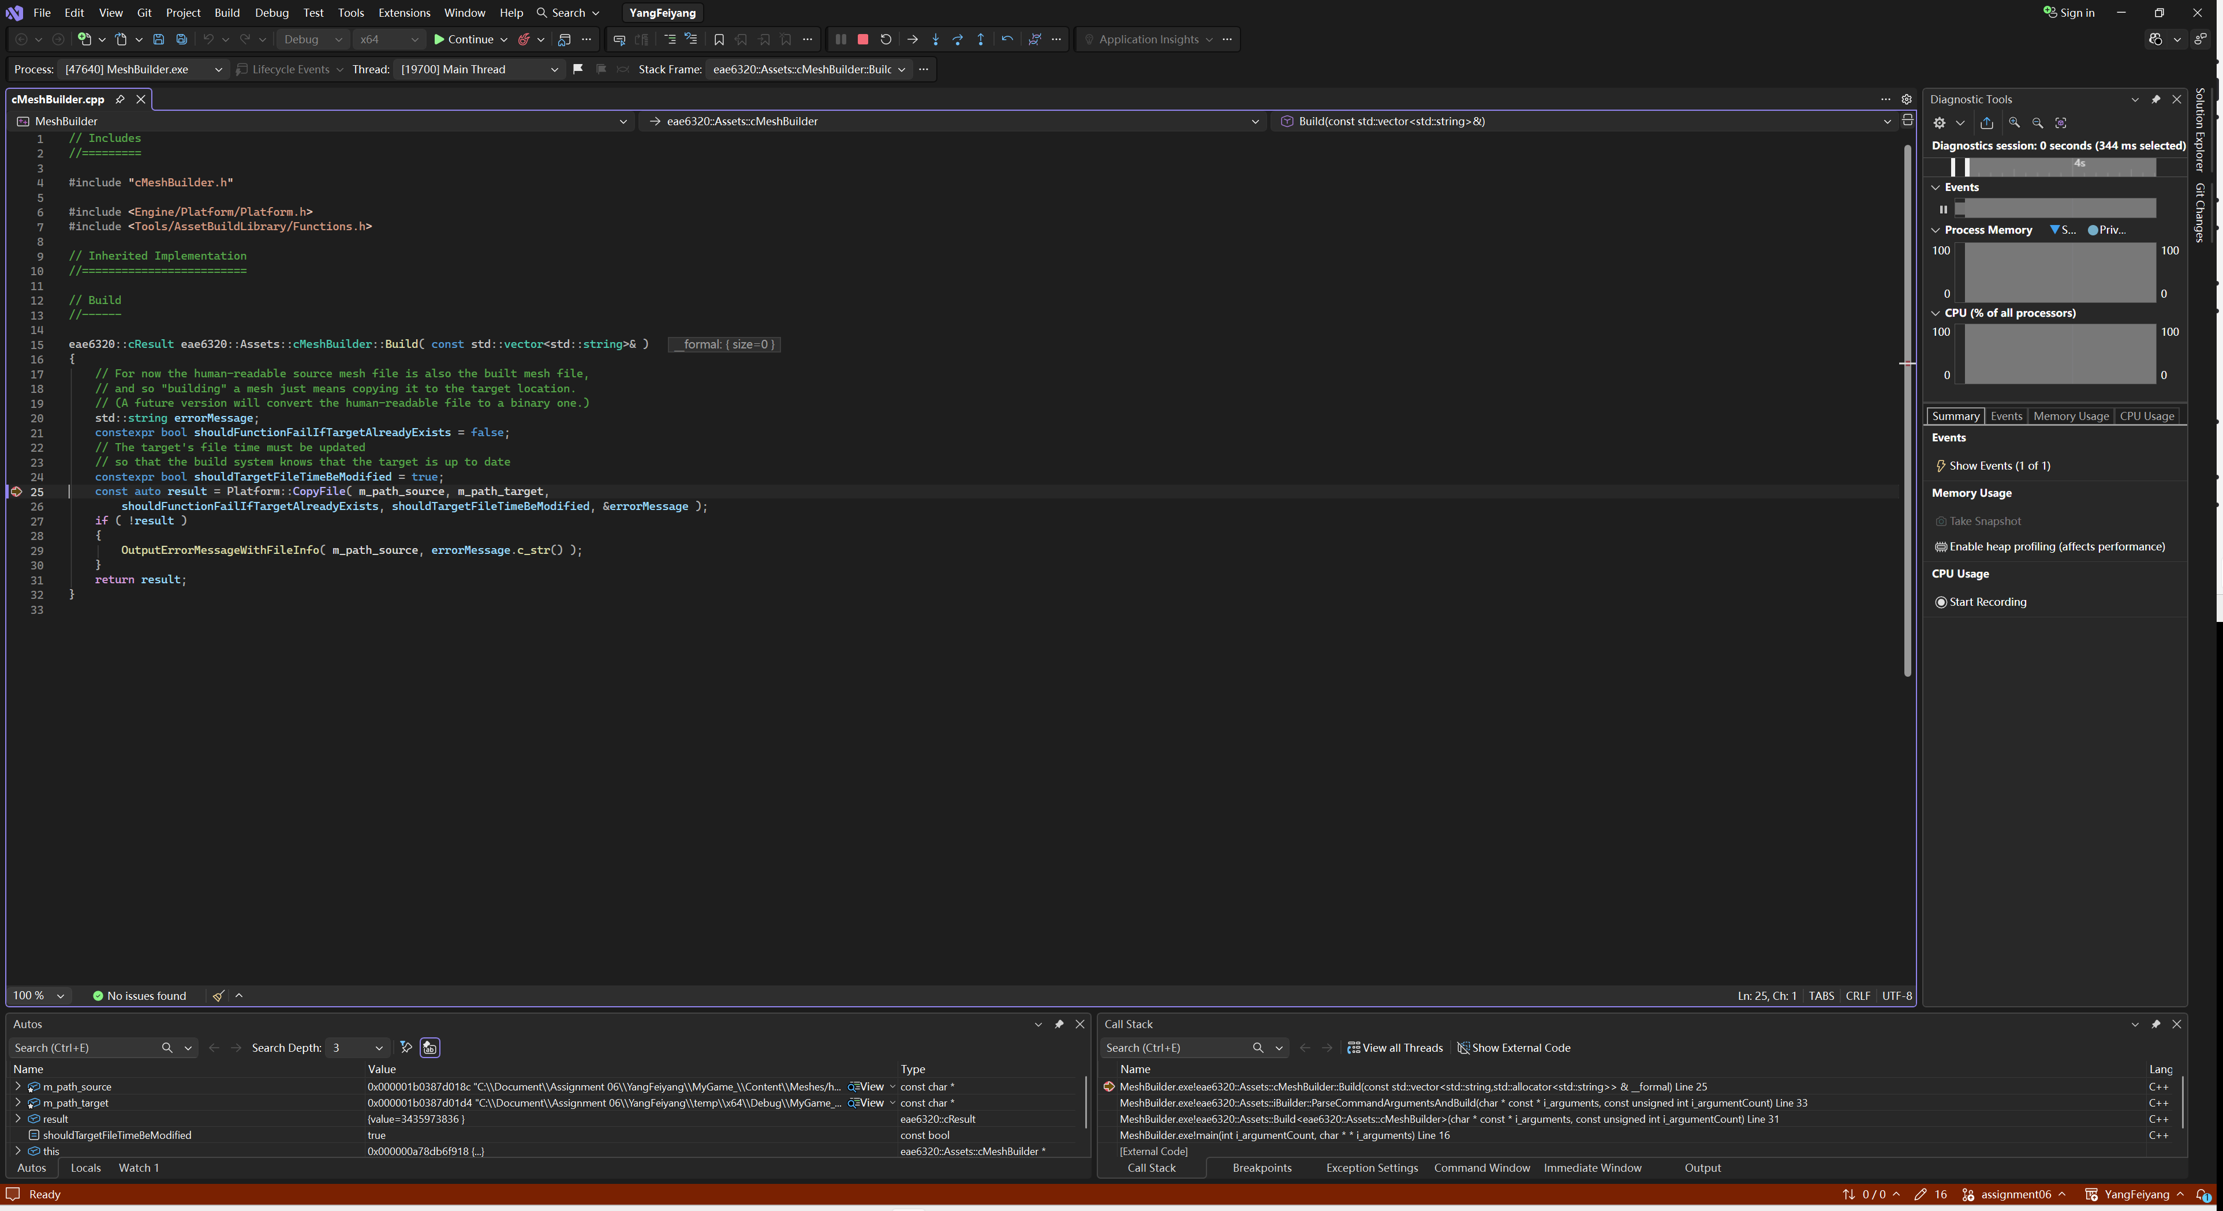The height and width of the screenshot is (1211, 2223).
Task: Step Into with the down-arrow icon
Action: pos(936,39)
